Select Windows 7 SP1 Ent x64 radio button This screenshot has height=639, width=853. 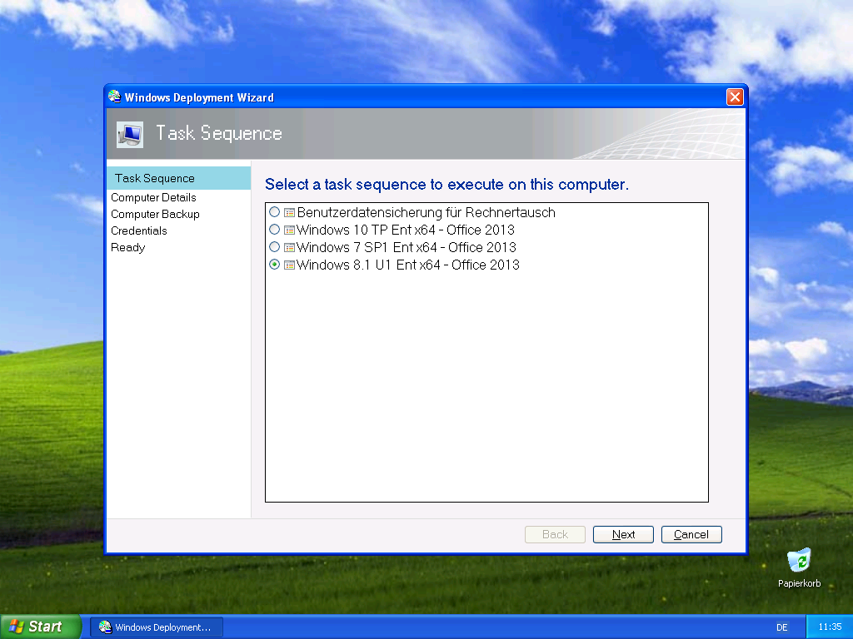click(275, 246)
